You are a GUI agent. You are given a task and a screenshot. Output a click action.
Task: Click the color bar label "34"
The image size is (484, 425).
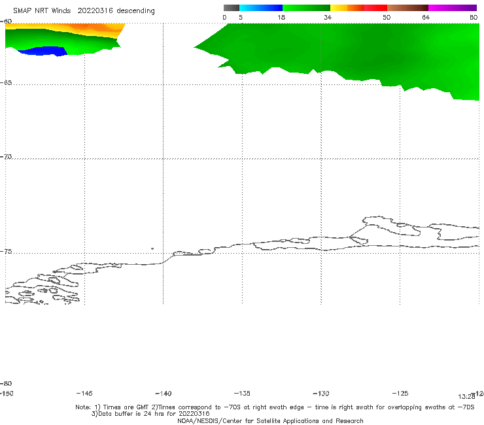pos(328,18)
